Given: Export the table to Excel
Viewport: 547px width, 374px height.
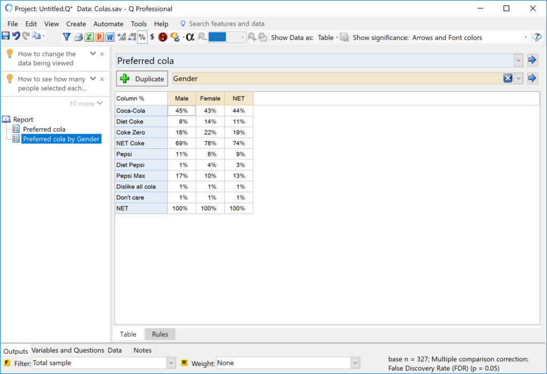Looking at the screenshot, I should click(89, 37).
